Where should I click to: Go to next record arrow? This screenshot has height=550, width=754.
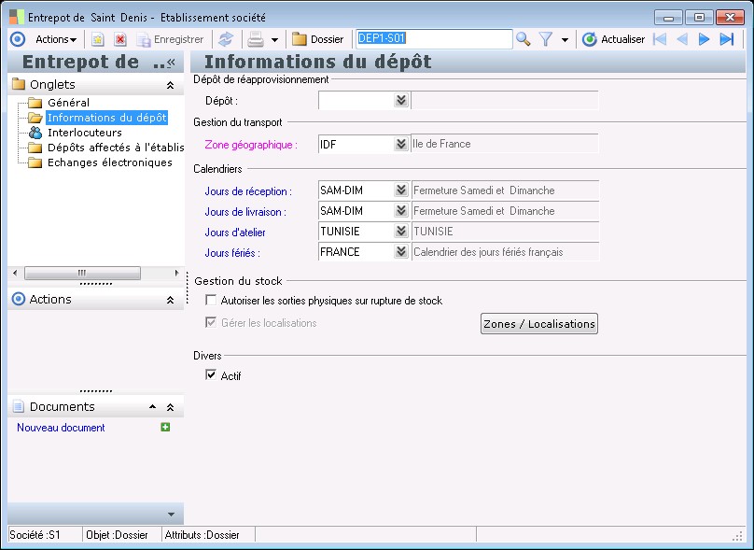[704, 39]
